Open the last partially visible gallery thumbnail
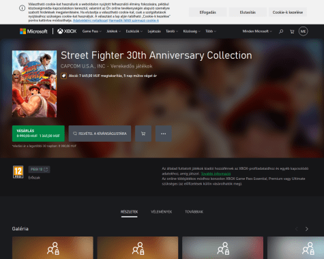 point(295,247)
